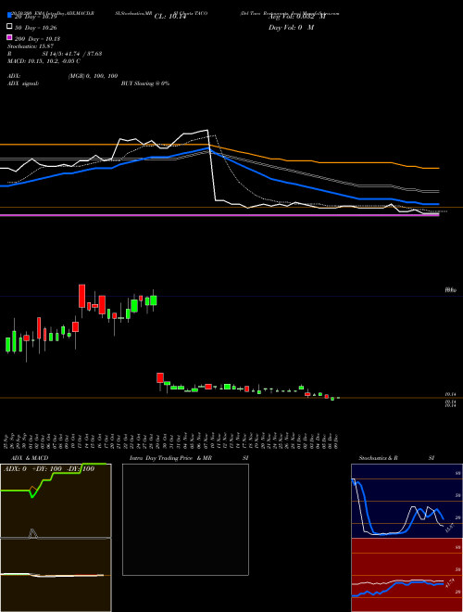Click the 'Stochastics & R' panel title

pyautogui.click(x=378, y=458)
